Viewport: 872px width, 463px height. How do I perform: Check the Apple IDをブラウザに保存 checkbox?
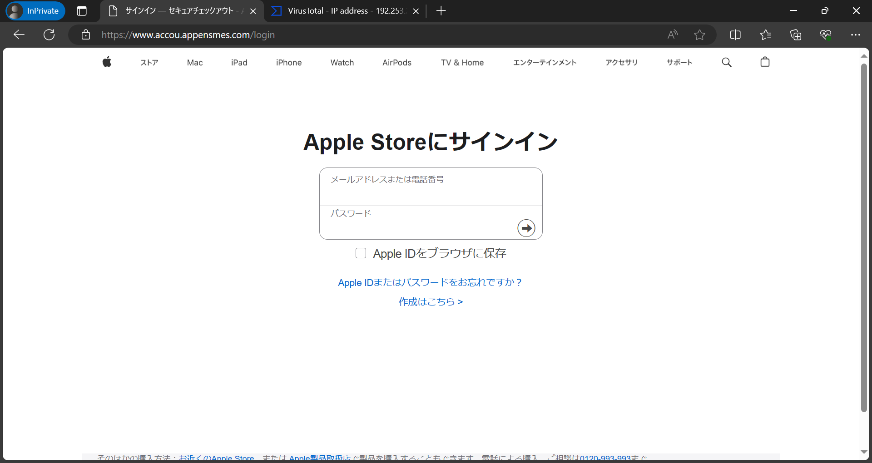361,253
